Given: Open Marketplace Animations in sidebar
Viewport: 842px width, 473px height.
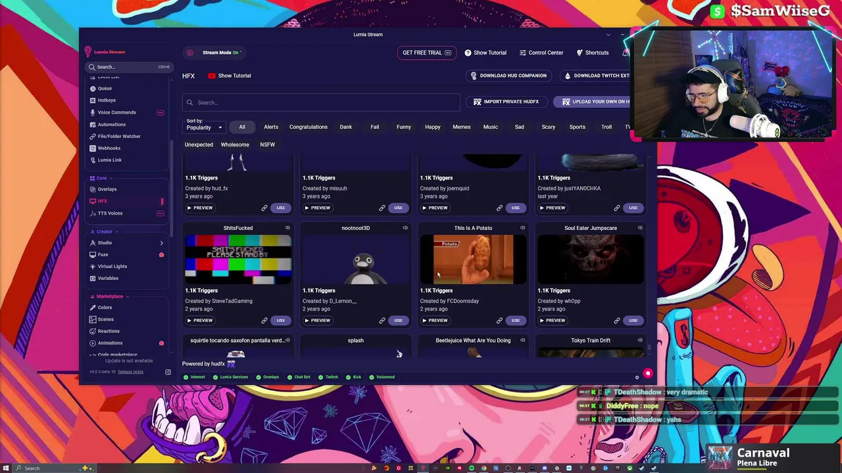Looking at the screenshot, I should coord(110,343).
